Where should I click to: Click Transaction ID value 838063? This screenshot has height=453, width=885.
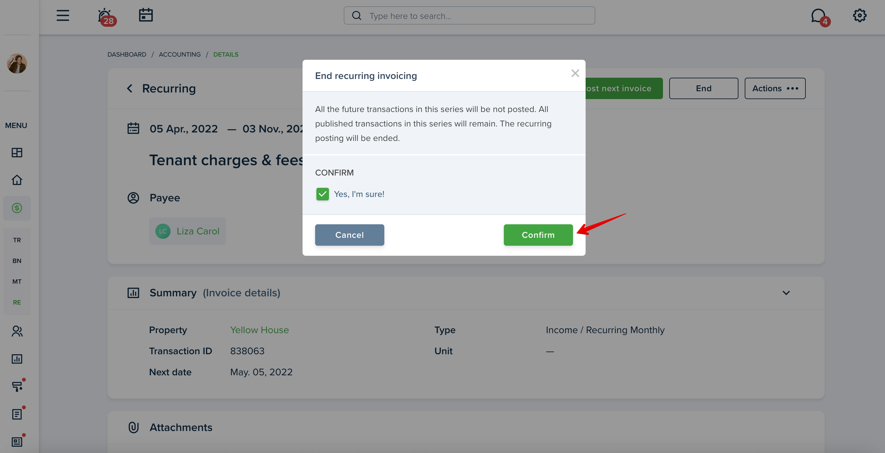248,351
